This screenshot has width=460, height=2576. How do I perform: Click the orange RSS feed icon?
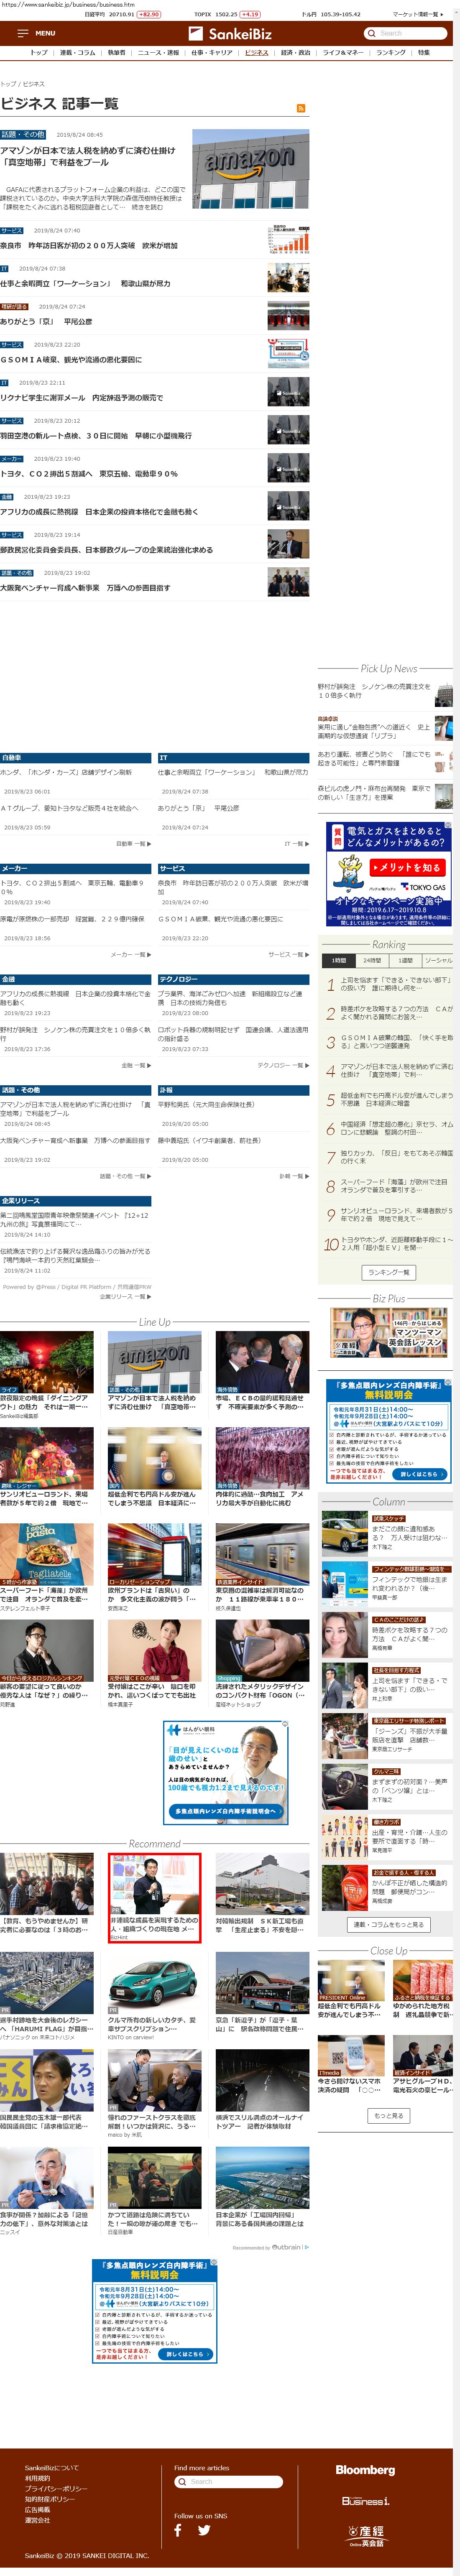tap(300, 108)
